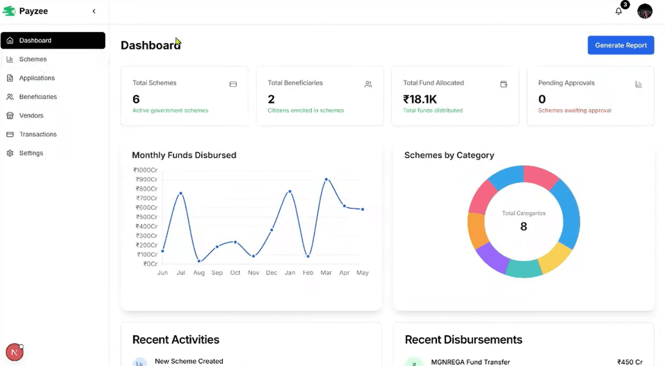Open the Vendors page
The width and height of the screenshot is (665, 366).
point(31,115)
